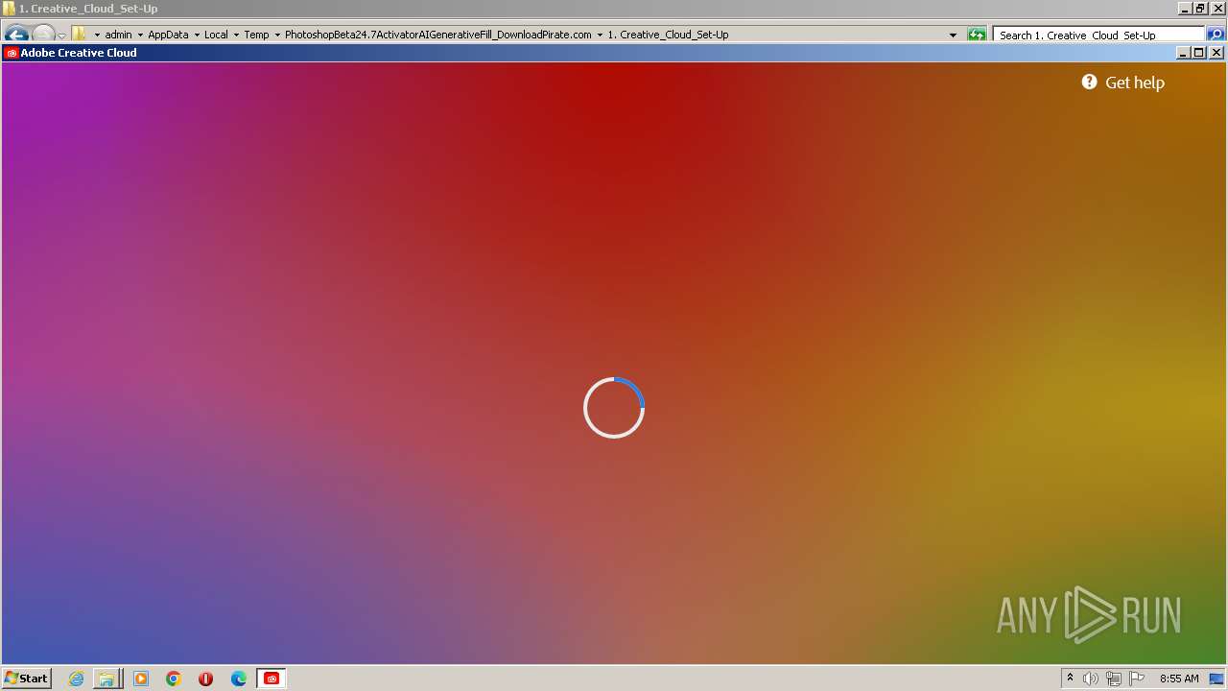Open the network tray icon
The width and height of the screenshot is (1228, 691).
pyautogui.click(x=1114, y=679)
